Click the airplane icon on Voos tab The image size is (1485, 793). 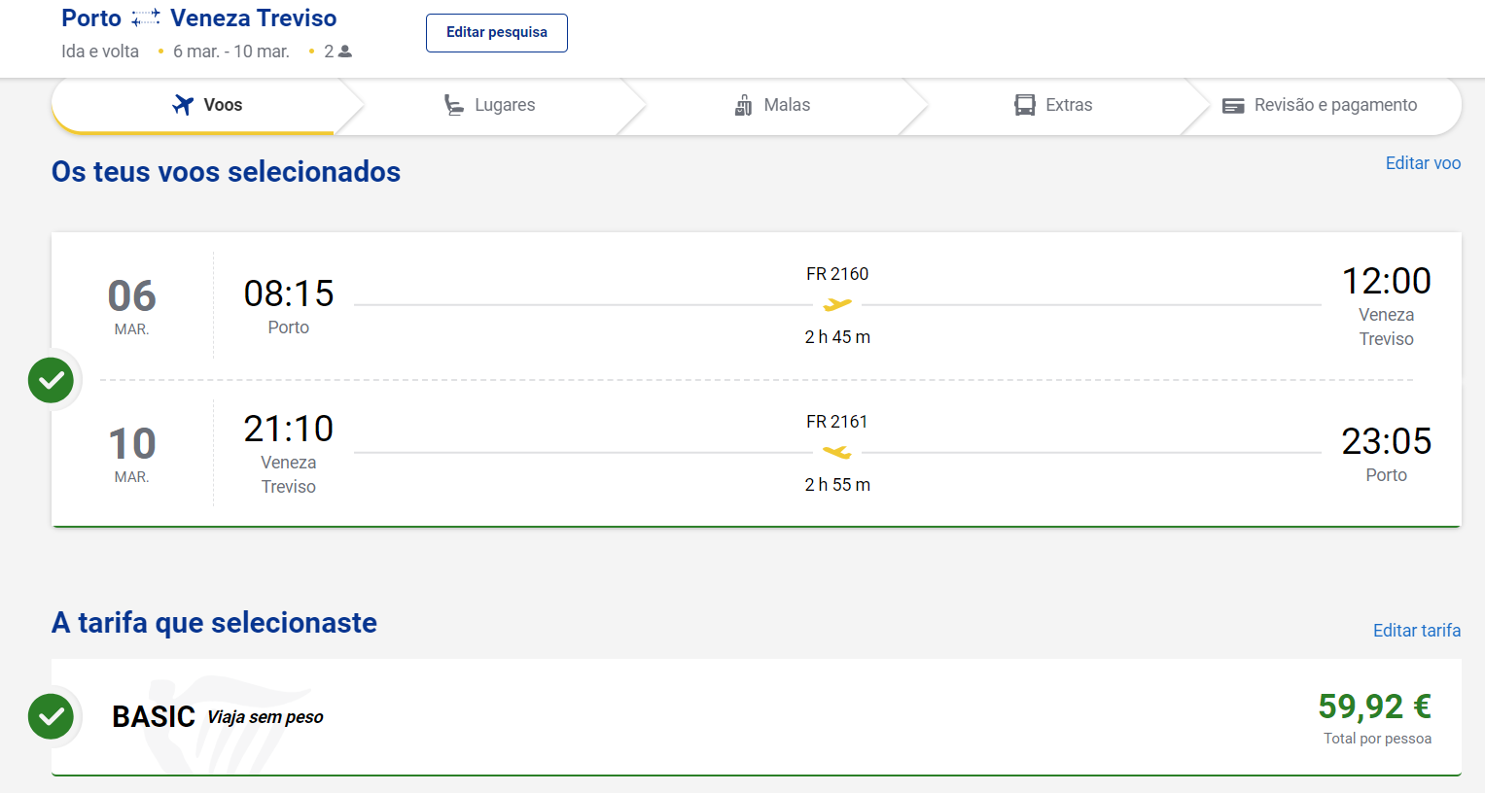183,105
